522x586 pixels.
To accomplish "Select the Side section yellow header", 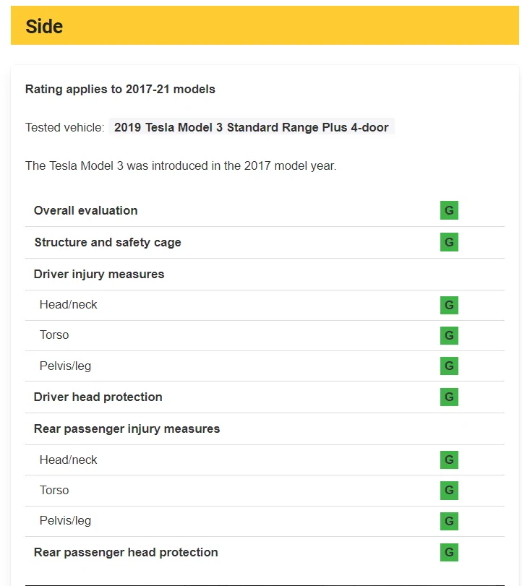I will tap(265, 25).
